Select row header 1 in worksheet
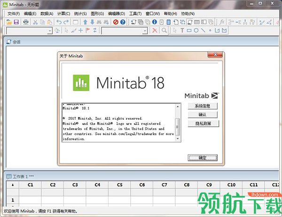 pos(13,200)
